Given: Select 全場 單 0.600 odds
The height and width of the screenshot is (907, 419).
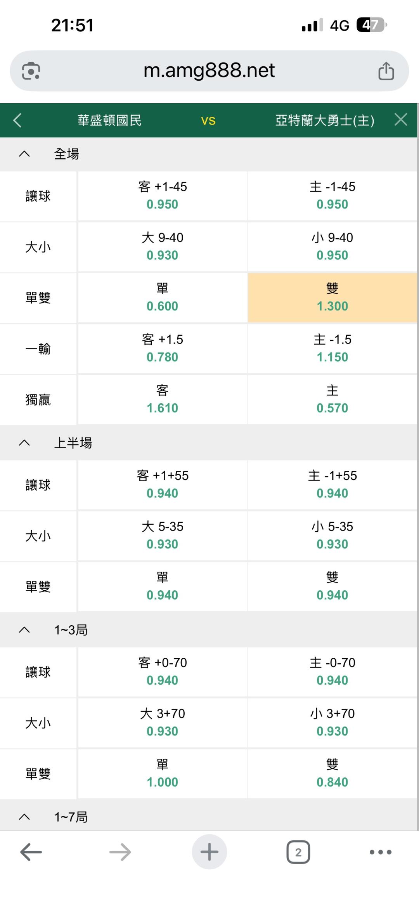Looking at the screenshot, I should [x=163, y=298].
